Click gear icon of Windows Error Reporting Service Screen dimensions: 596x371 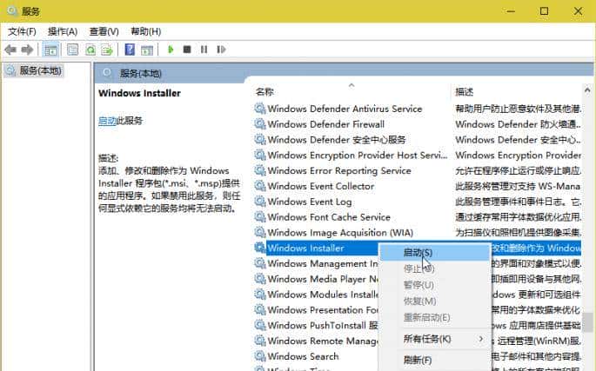(260, 170)
